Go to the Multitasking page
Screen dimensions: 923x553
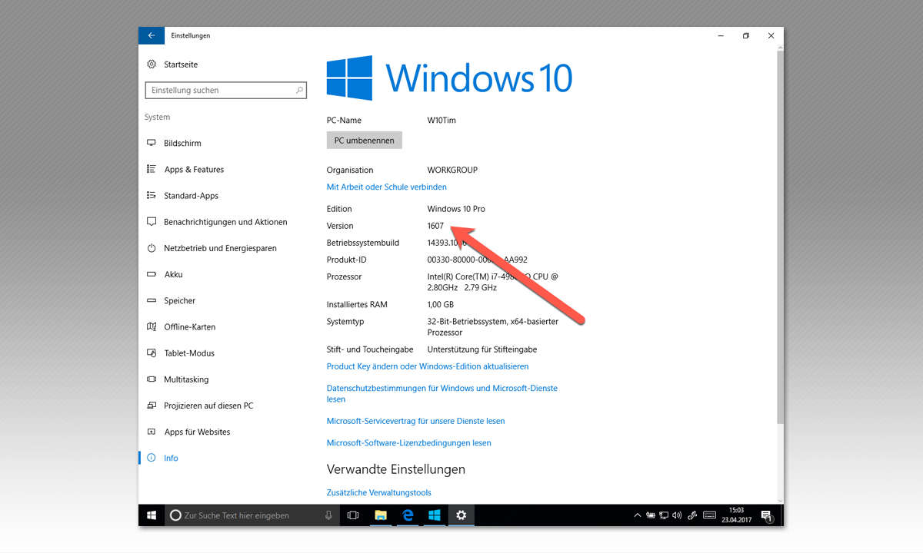click(186, 379)
